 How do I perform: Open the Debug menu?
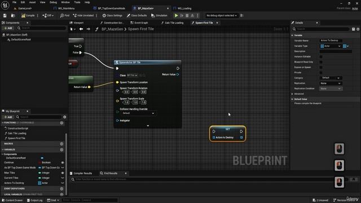pos(53,2)
